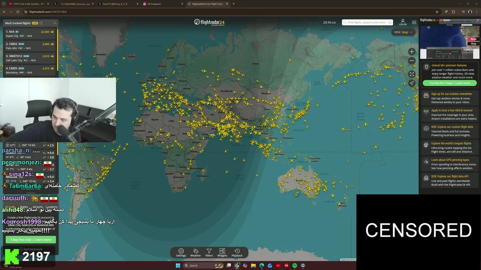Screen dimensions: 481x270
Task: Click Add bookmark in the left panel
Action: [31, 249]
